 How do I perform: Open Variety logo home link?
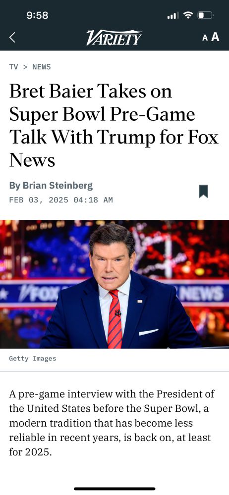click(x=114, y=38)
